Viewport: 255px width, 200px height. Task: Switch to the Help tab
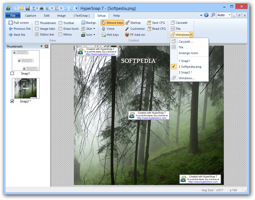(x=117, y=16)
